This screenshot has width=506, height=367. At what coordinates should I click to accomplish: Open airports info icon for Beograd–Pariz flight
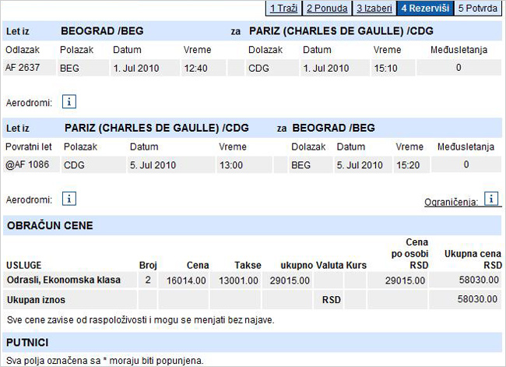tap(69, 101)
